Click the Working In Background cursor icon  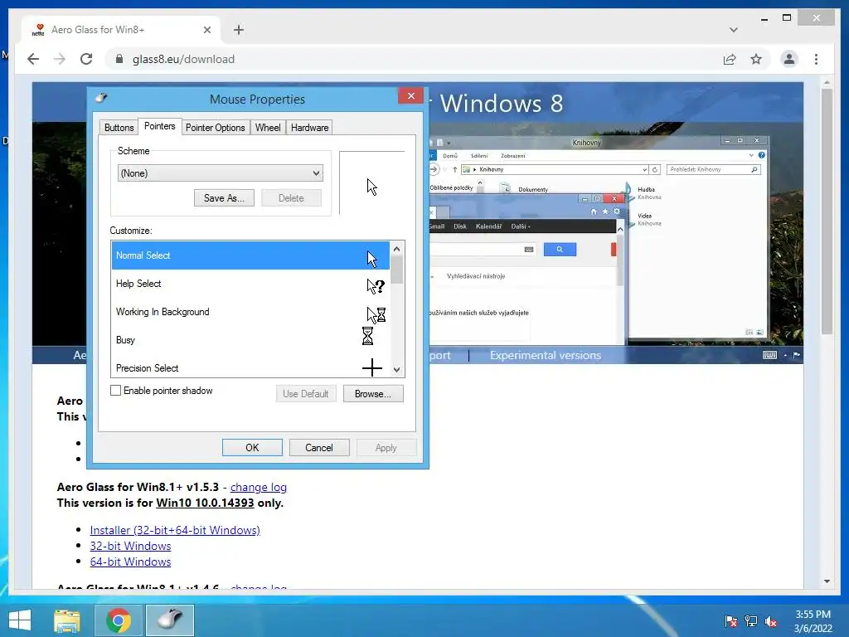coord(376,314)
